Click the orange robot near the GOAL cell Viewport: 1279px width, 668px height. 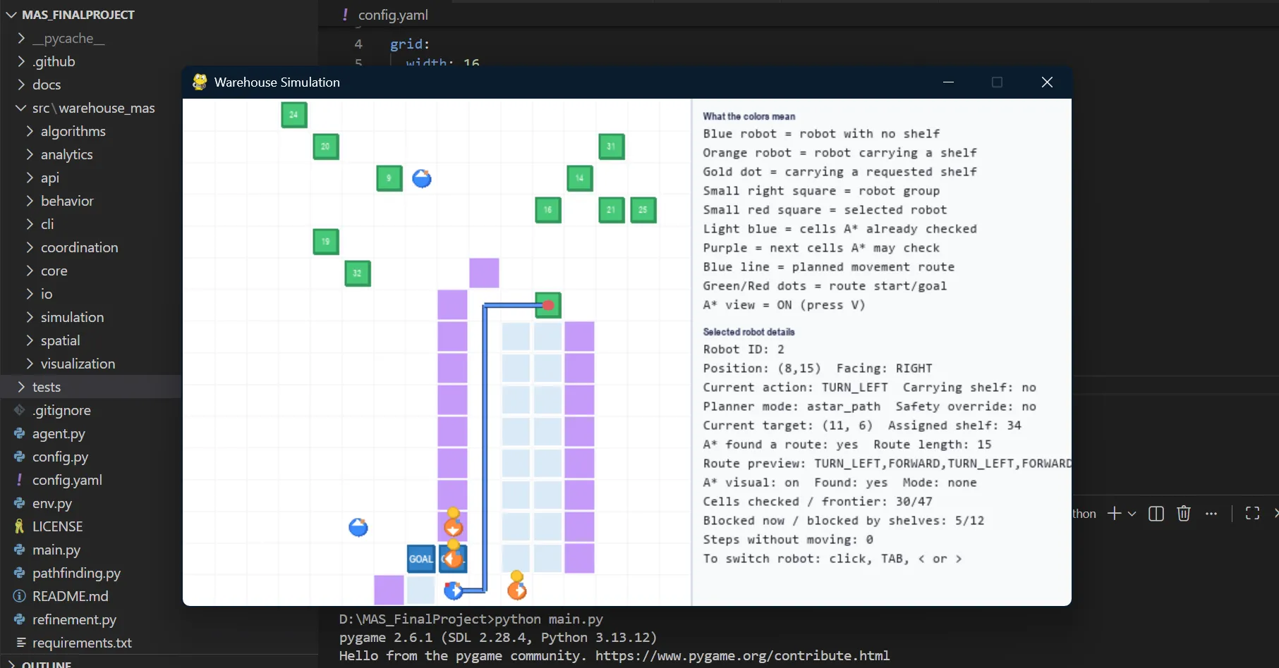click(453, 559)
